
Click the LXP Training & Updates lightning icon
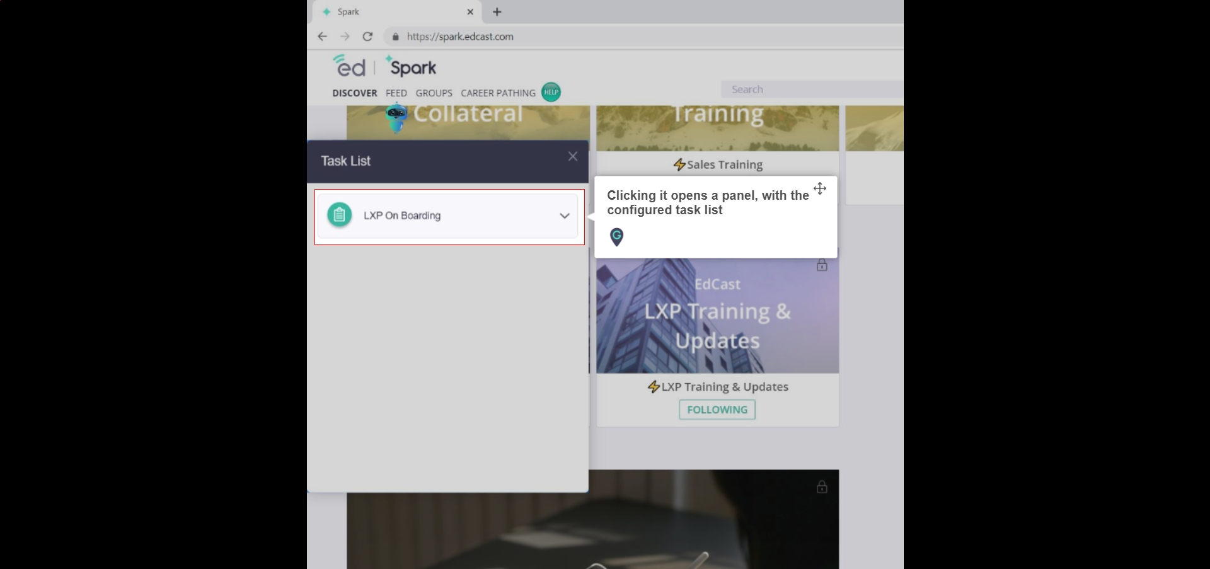(x=654, y=387)
